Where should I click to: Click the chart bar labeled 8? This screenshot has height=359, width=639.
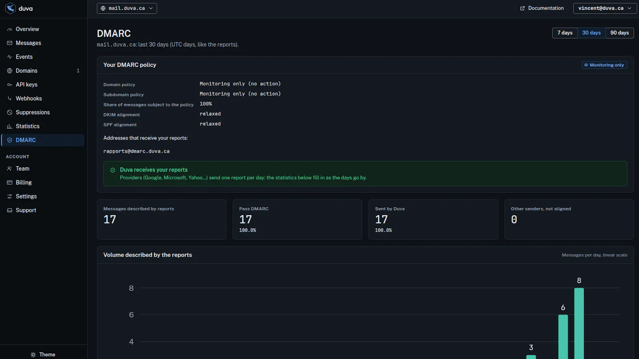click(x=579, y=323)
